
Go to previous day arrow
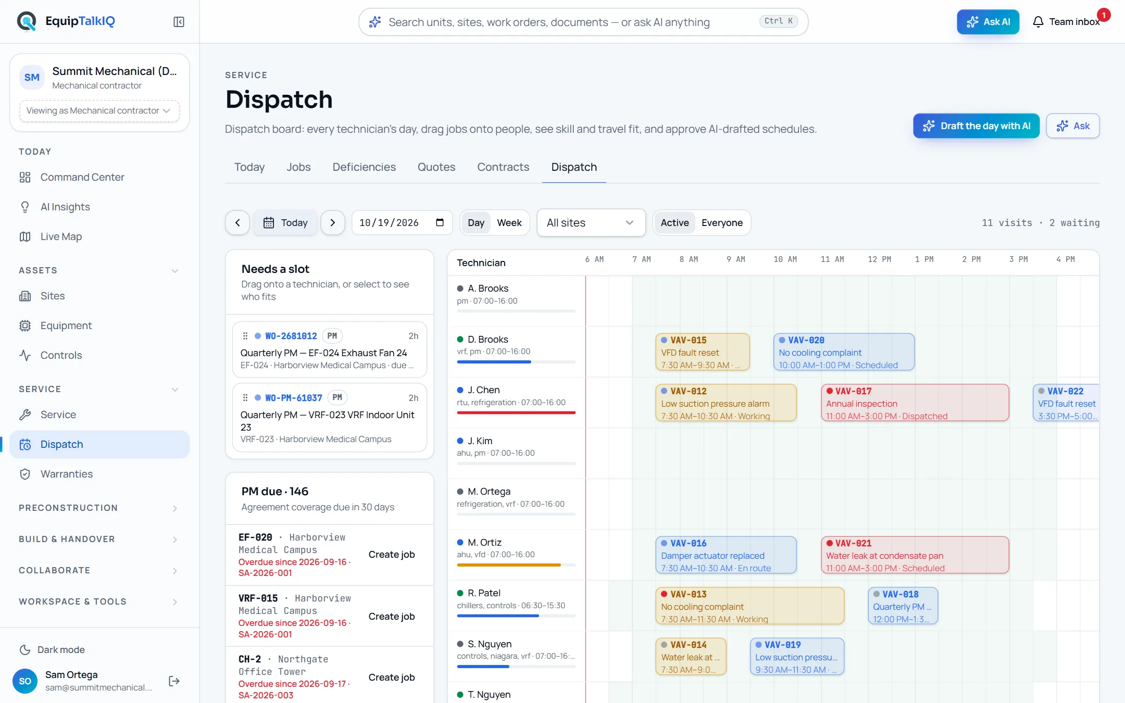tap(238, 223)
